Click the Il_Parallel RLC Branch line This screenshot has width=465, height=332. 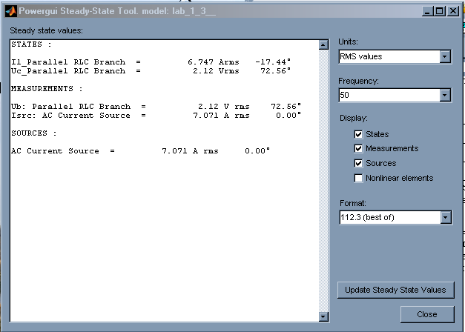pos(151,62)
